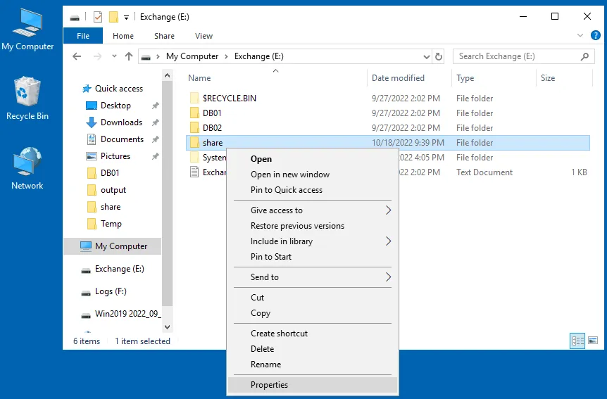Image resolution: width=607 pixels, height=399 pixels.
Task: Click the Properties quick access toolbar icon
Action: click(x=98, y=17)
